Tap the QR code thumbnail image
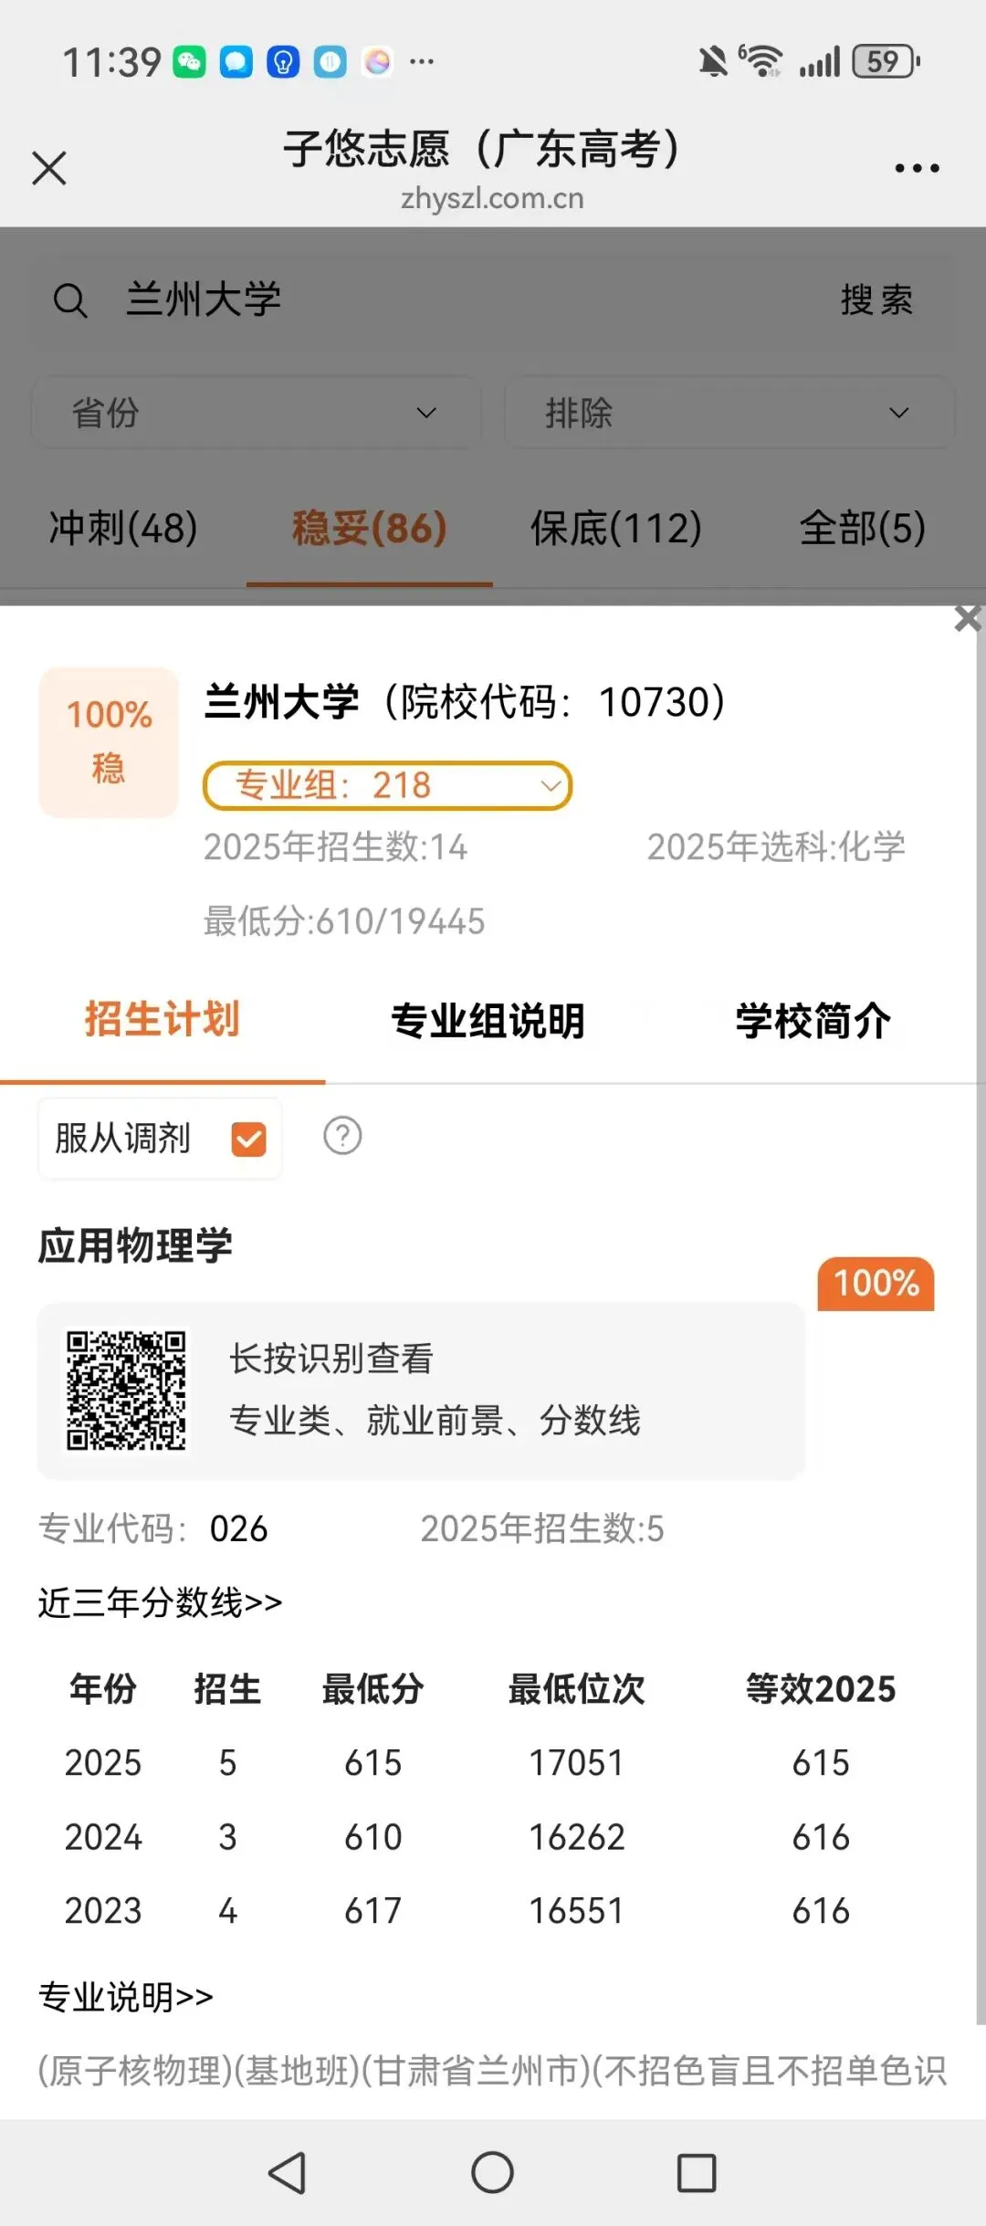 pos(126,1391)
